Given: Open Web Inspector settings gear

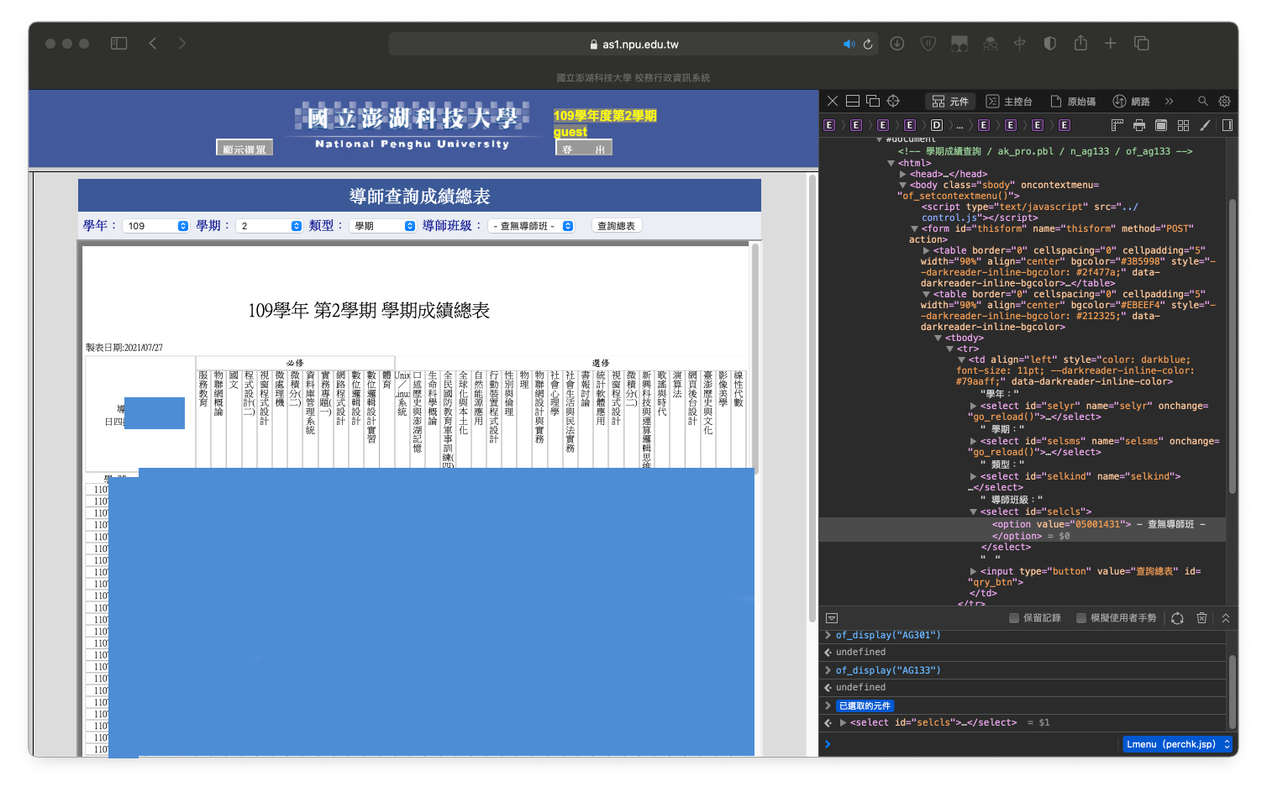Looking at the screenshot, I should pos(1225,101).
